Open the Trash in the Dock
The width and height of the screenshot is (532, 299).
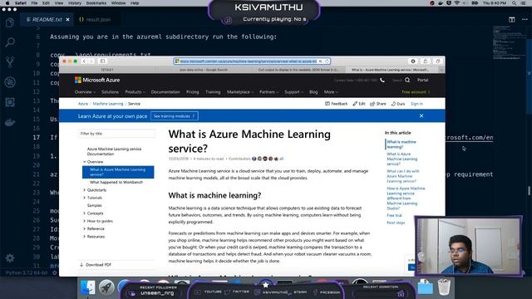(444, 287)
